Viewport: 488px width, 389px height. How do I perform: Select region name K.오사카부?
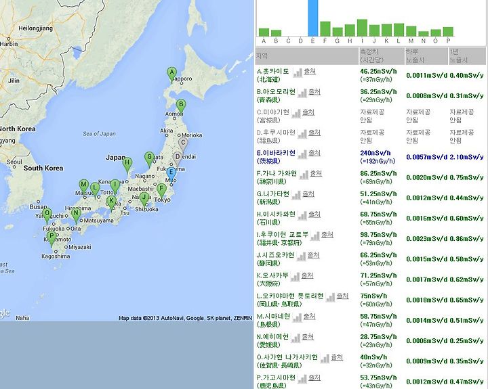[x=272, y=275]
